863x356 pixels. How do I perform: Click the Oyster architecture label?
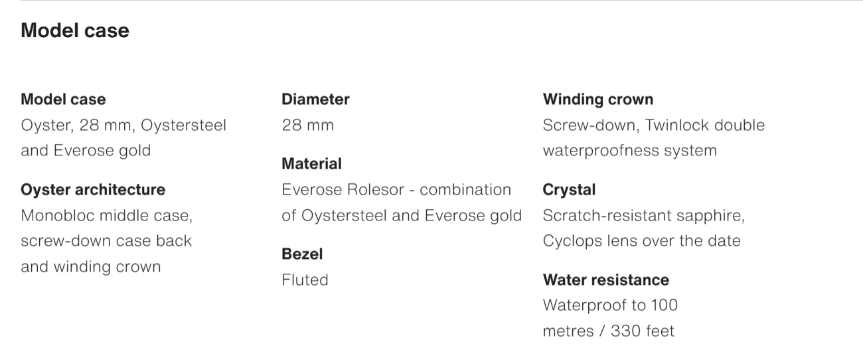tap(93, 190)
